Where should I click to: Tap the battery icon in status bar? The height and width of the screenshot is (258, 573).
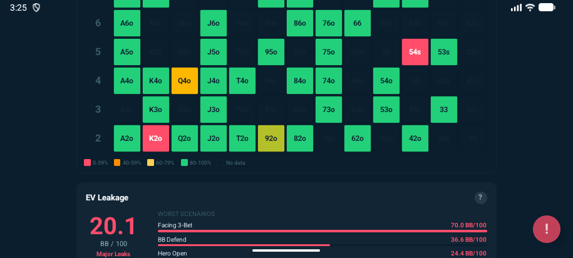(x=547, y=8)
